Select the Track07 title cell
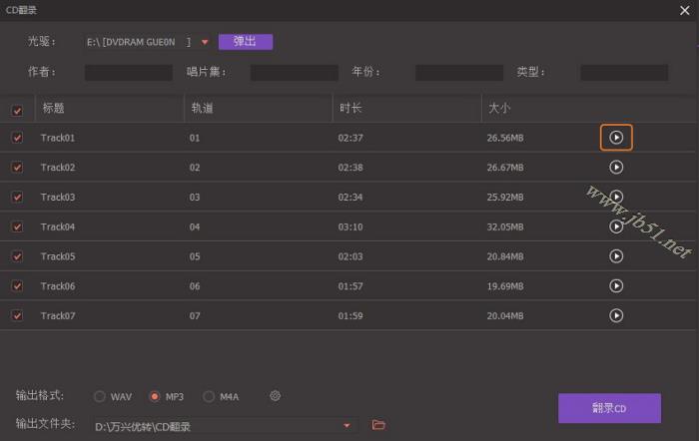This screenshot has width=699, height=441. pyautogui.click(x=58, y=316)
